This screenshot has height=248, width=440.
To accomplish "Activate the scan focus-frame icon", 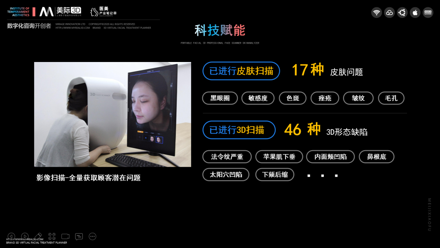I will [x=52, y=237].
